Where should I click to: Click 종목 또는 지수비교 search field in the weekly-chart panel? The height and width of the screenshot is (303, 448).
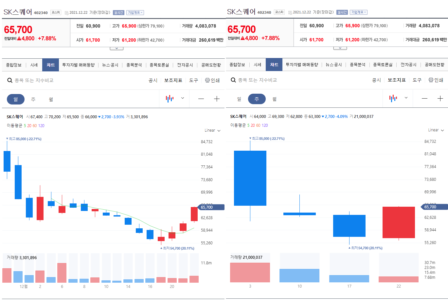coord(258,80)
